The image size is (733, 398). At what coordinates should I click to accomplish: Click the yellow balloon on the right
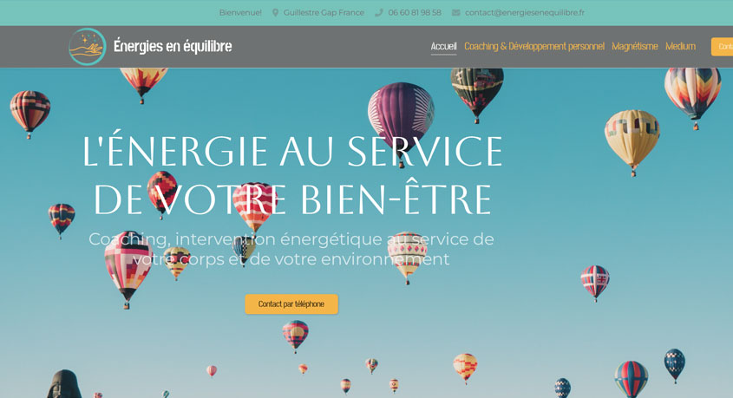tap(632, 140)
